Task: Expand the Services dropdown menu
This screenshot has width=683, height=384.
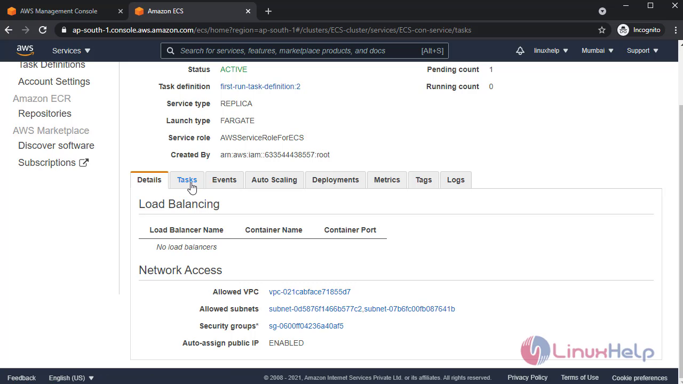Action: point(72,51)
